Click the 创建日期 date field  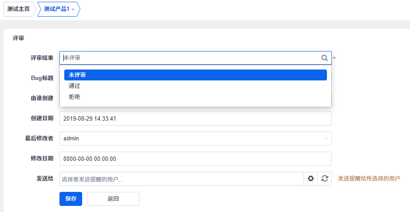coord(195,118)
